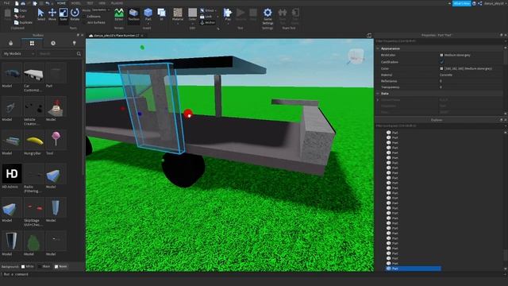This screenshot has width=508, height=286.
Task: Activate the Move tool
Action: point(52,14)
